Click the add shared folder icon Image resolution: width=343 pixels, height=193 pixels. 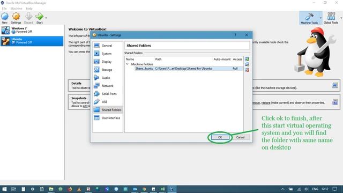click(x=247, y=59)
